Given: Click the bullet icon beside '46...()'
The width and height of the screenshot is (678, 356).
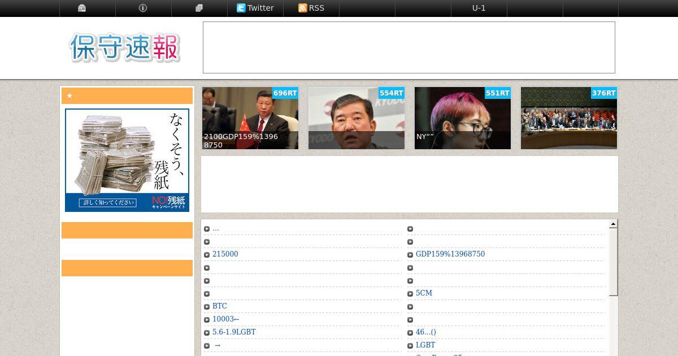Looking at the screenshot, I should [x=410, y=333].
